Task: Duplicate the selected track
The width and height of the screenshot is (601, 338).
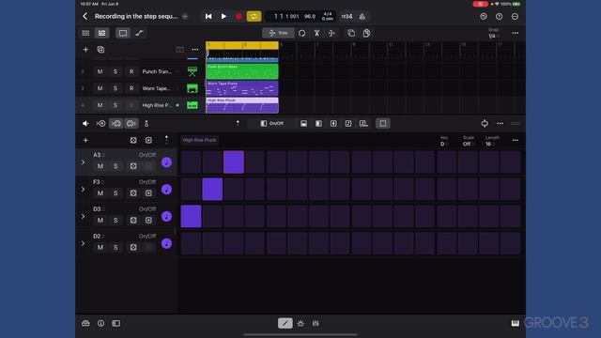Action: coord(100,50)
